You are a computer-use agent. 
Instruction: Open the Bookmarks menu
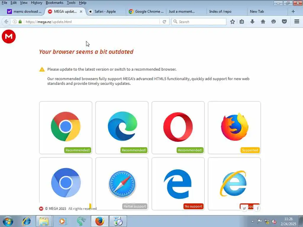(x=54, y=3)
